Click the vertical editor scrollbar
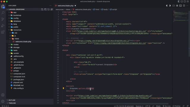The height and width of the screenshot is (107, 190). click(x=189, y=34)
